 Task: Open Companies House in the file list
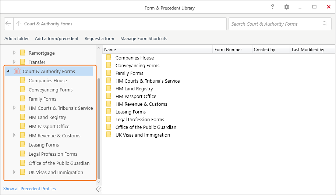pyautogui.click(x=135, y=58)
